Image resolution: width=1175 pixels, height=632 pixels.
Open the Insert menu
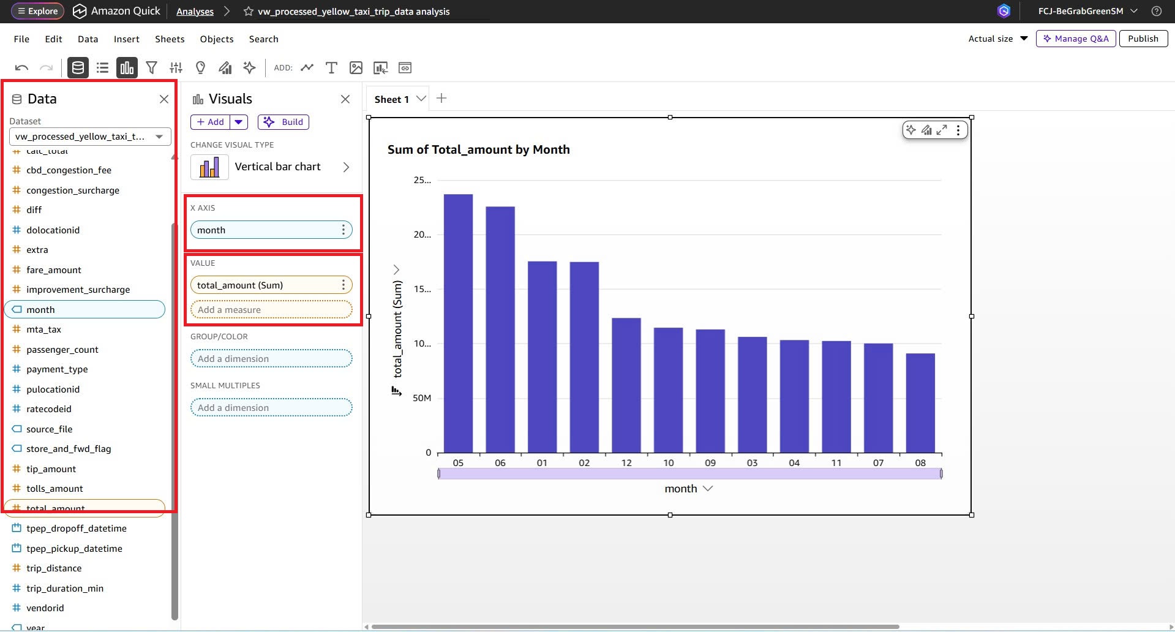126,39
